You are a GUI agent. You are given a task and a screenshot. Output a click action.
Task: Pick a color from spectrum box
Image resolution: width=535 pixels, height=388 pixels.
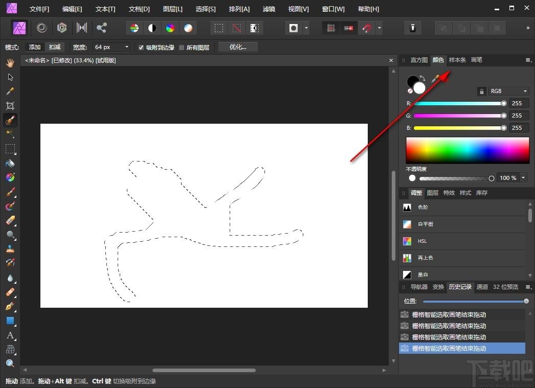click(x=467, y=150)
